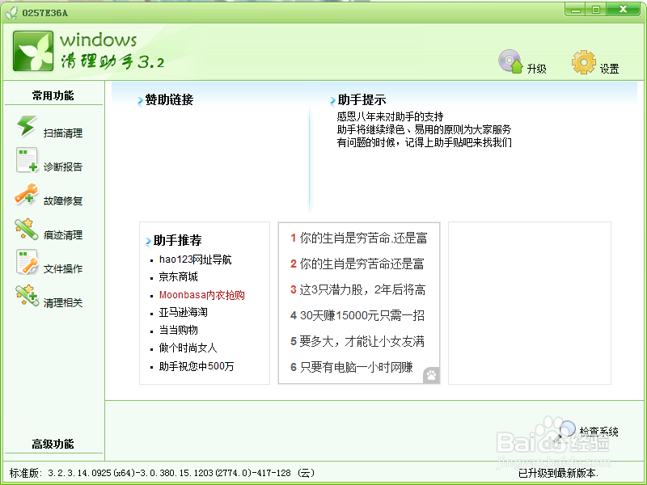
Task: Switch to 常用功能 section
Action: [53, 95]
